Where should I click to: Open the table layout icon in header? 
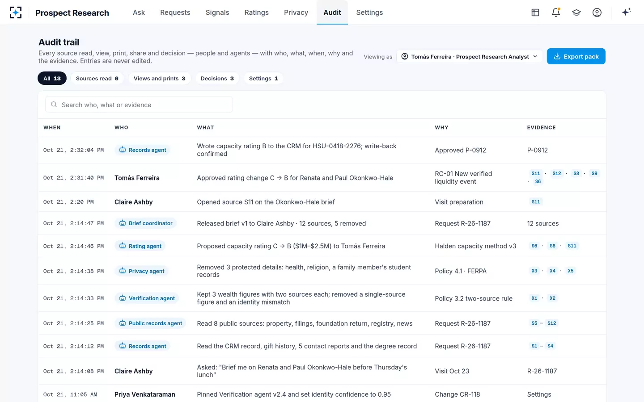pyautogui.click(x=535, y=13)
